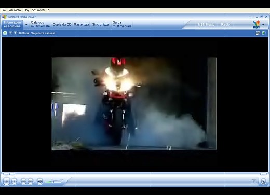Open the Guida multimediale tab
270x195 pixels.
[122, 24]
